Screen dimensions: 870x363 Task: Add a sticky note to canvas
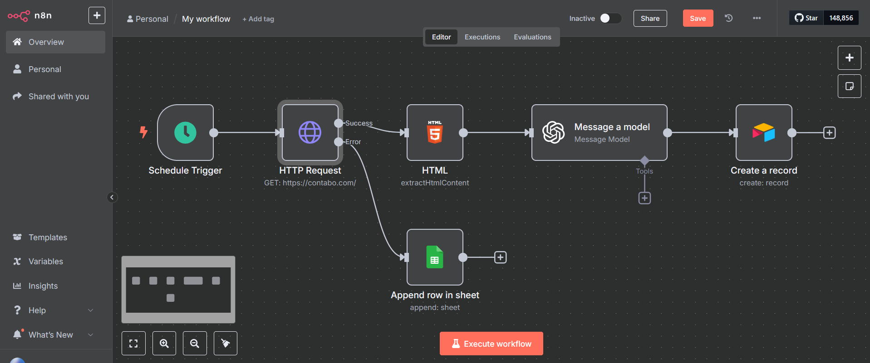[x=849, y=86]
